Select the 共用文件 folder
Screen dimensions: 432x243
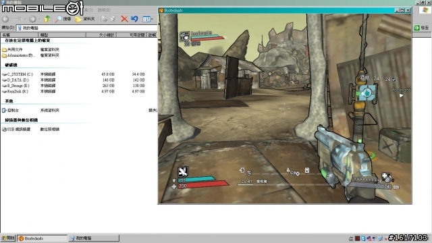[x=12, y=49]
